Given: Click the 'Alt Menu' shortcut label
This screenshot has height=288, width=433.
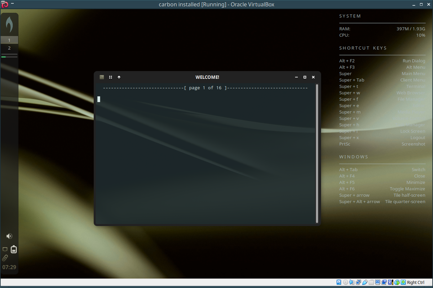Looking at the screenshot, I should click(416, 67).
